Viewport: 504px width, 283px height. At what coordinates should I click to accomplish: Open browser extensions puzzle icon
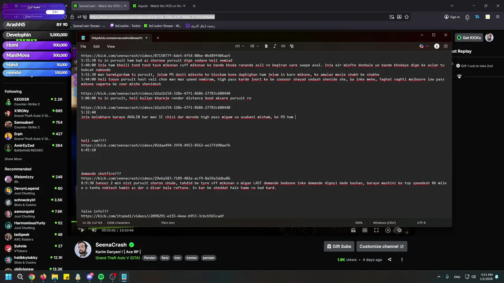(467, 17)
